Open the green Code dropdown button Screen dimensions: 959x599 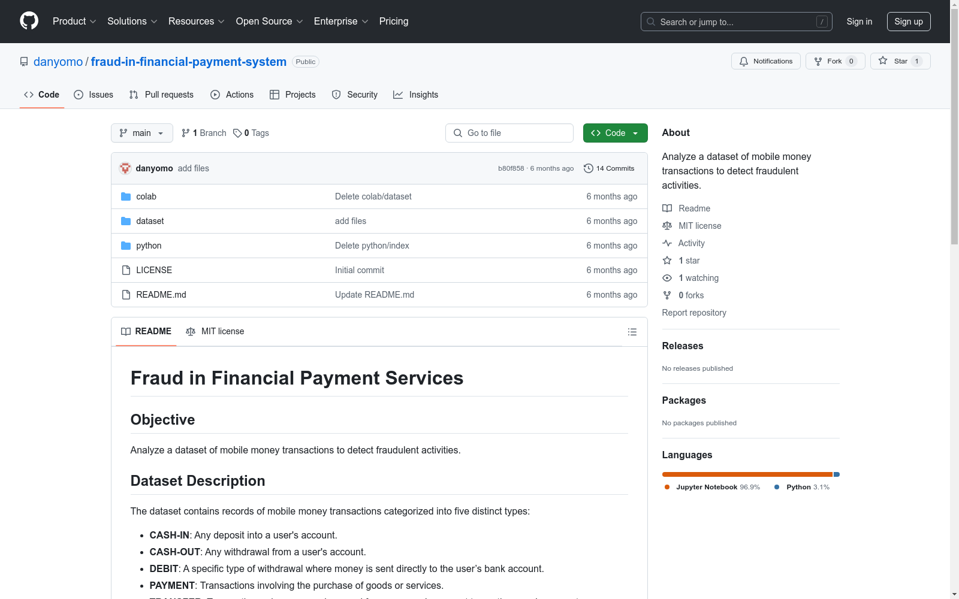615,133
